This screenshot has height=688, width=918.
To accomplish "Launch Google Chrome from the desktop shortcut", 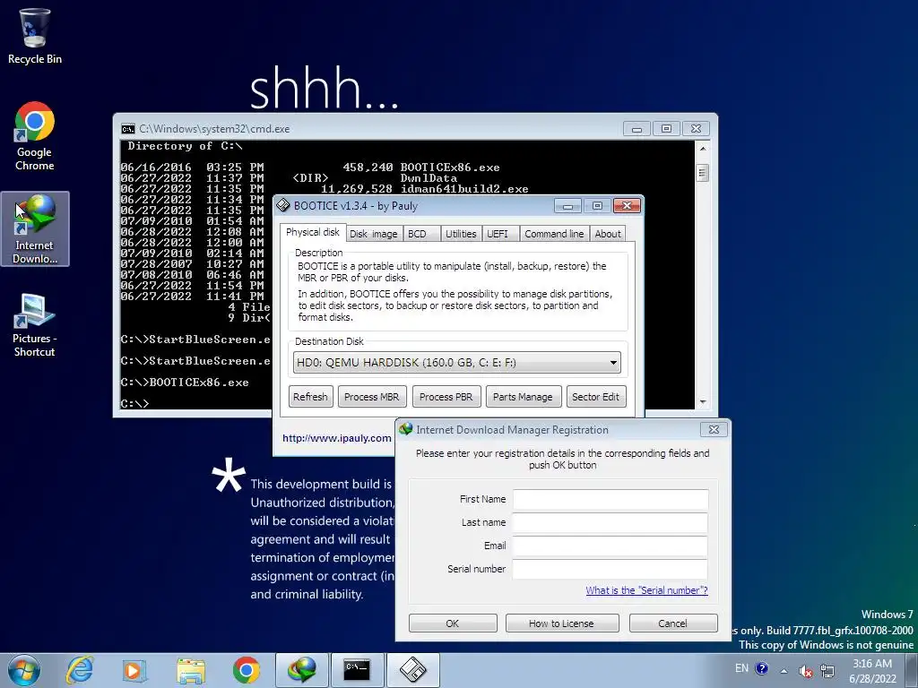I will pos(35,136).
